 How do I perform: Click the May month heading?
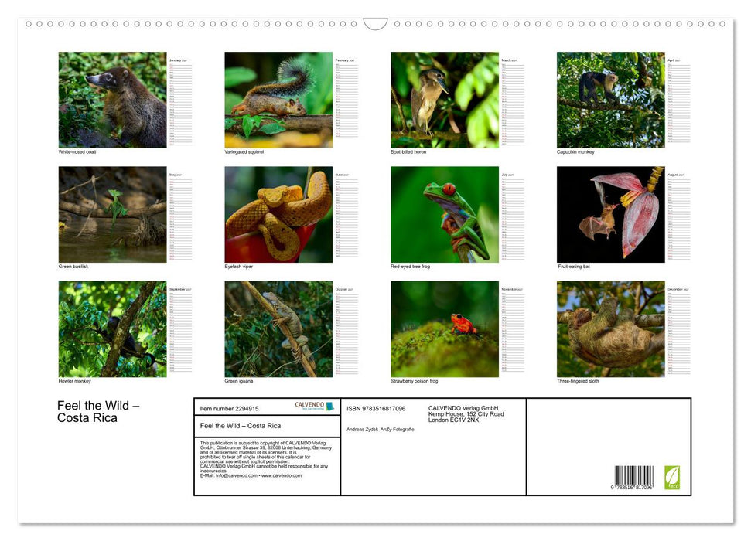click(x=176, y=175)
